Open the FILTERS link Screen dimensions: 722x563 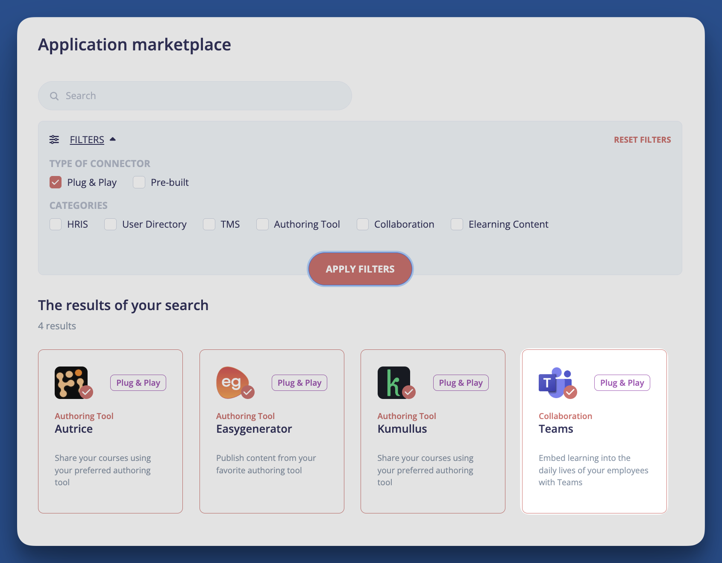click(x=87, y=139)
